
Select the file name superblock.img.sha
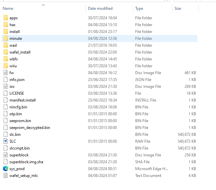26,162
